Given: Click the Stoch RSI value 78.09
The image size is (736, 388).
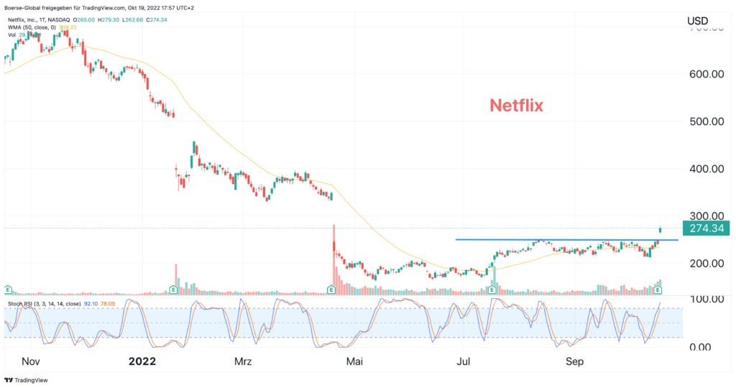Looking at the screenshot, I should tap(108, 304).
